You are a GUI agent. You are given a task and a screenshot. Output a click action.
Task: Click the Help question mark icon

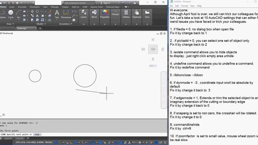tap(135, 3)
